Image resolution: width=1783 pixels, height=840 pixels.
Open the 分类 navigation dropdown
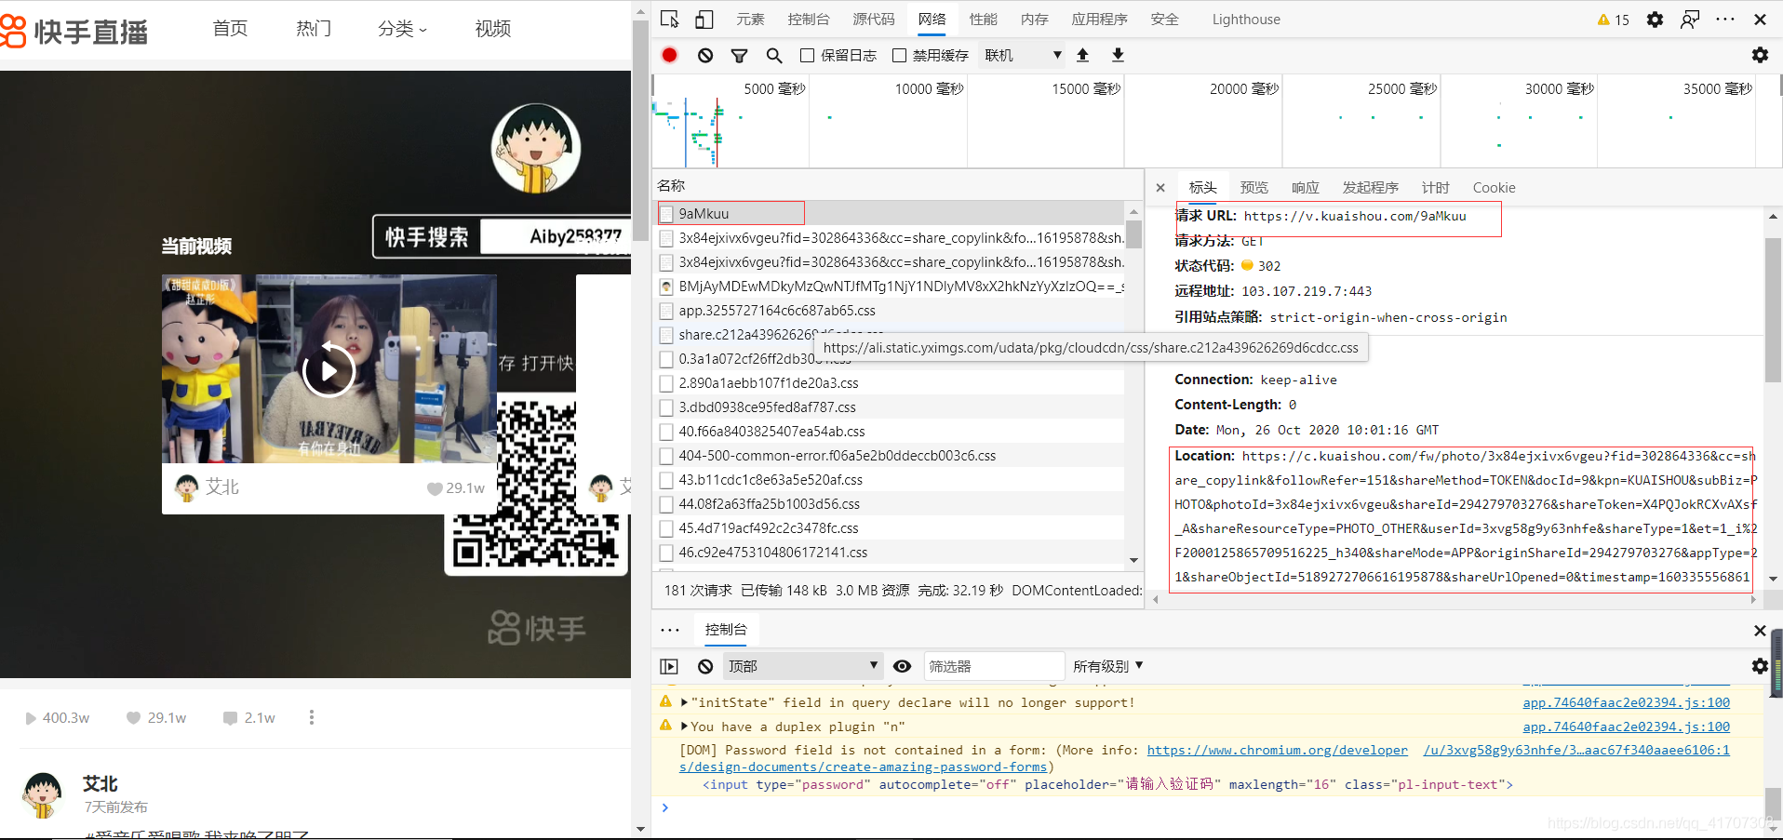402,29
